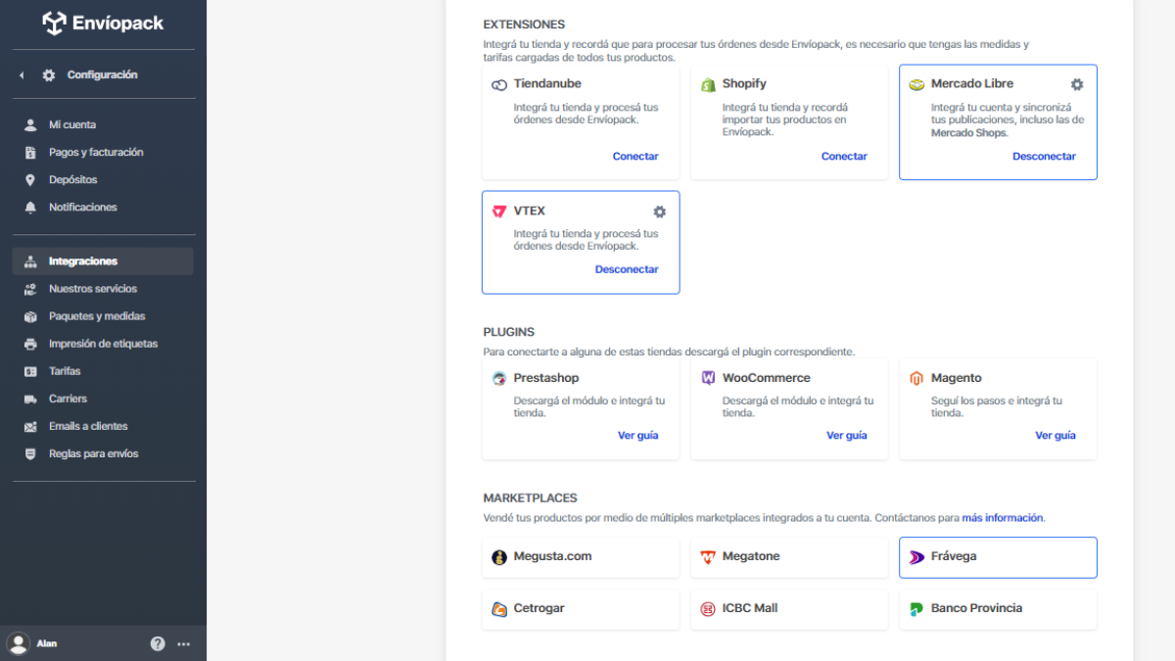This screenshot has width=1175, height=661.
Task: Click the Reglas para envíos icon
Action: (30, 453)
